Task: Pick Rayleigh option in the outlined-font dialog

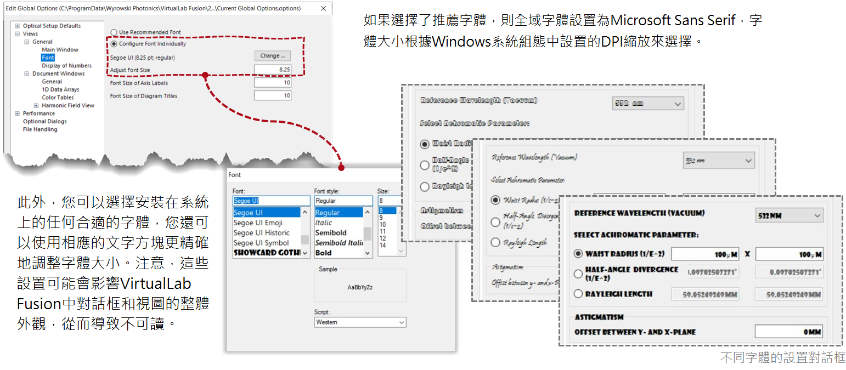Action: 424,186
